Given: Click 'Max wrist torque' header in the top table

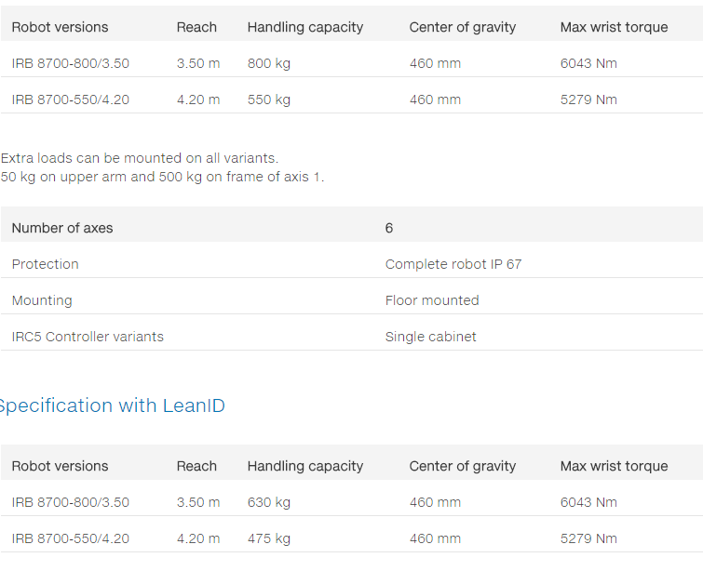Looking at the screenshot, I should (x=614, y=27).
